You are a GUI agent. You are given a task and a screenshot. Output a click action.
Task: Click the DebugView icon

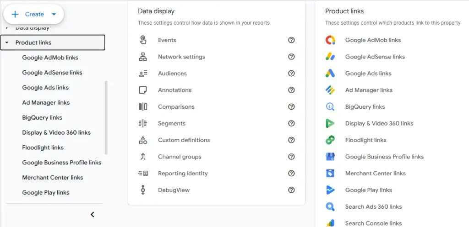pyautogui.click(x=143, y=190)
